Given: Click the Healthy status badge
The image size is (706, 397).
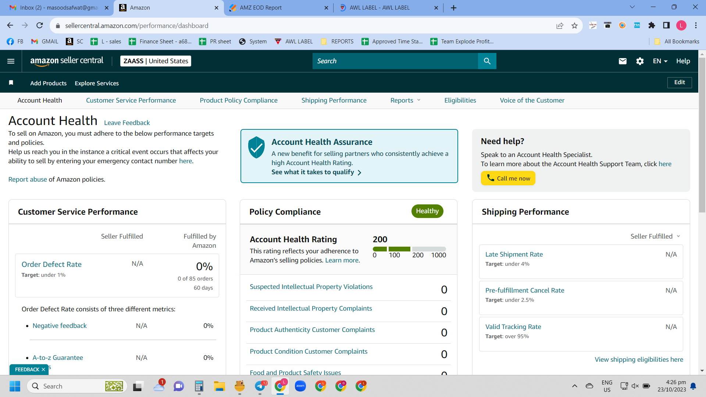Looking at the screenshot, I should coord(427,211).
